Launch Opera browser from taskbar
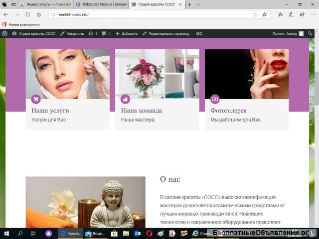 (x=149, y=234)
